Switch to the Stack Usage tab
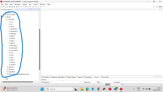The width and height of the screenshot is (163, 92). coord(71,77)
